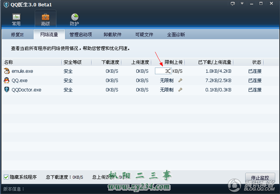Click 已连接 status of emule.exe
This screenshot has height=194, width=280.
coord(255,71)
